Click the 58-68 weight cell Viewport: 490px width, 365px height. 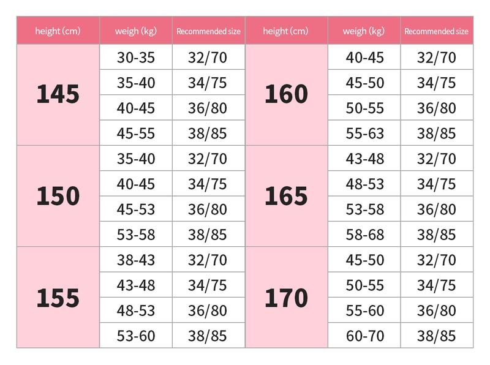pyautogui.click(x=364, y=235)
